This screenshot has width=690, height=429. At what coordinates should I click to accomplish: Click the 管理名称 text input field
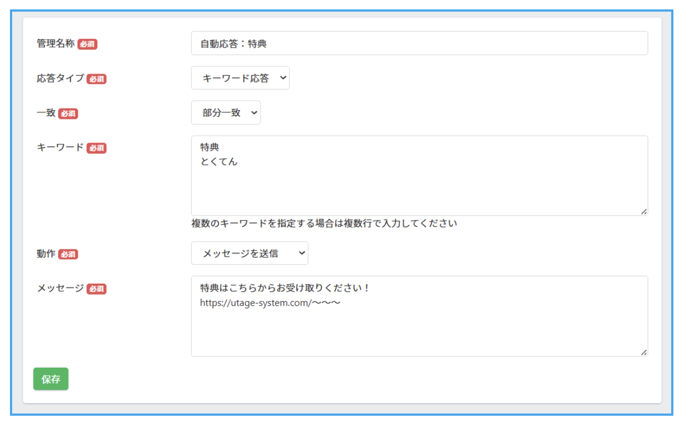pyautogui.click(x=419, y=43)
